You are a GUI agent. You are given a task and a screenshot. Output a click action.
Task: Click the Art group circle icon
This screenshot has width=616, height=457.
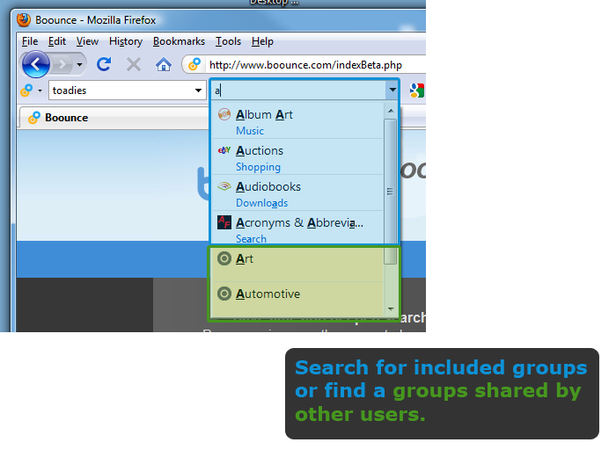click(x=224, y=258)
